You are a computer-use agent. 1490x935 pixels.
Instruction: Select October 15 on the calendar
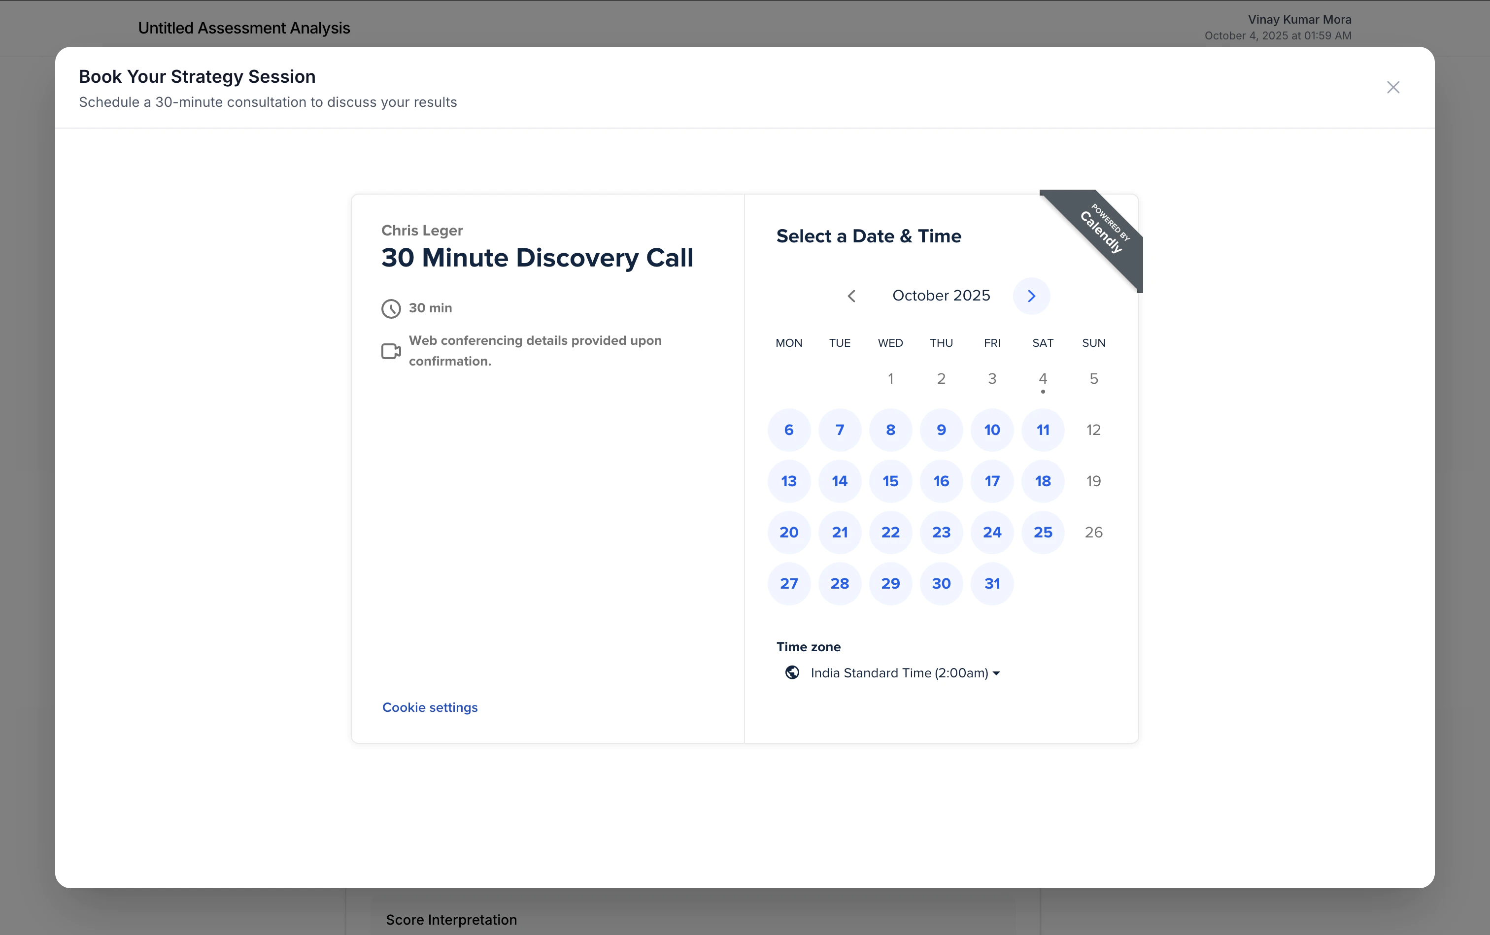pyautogui.click(x=890, y=481)
